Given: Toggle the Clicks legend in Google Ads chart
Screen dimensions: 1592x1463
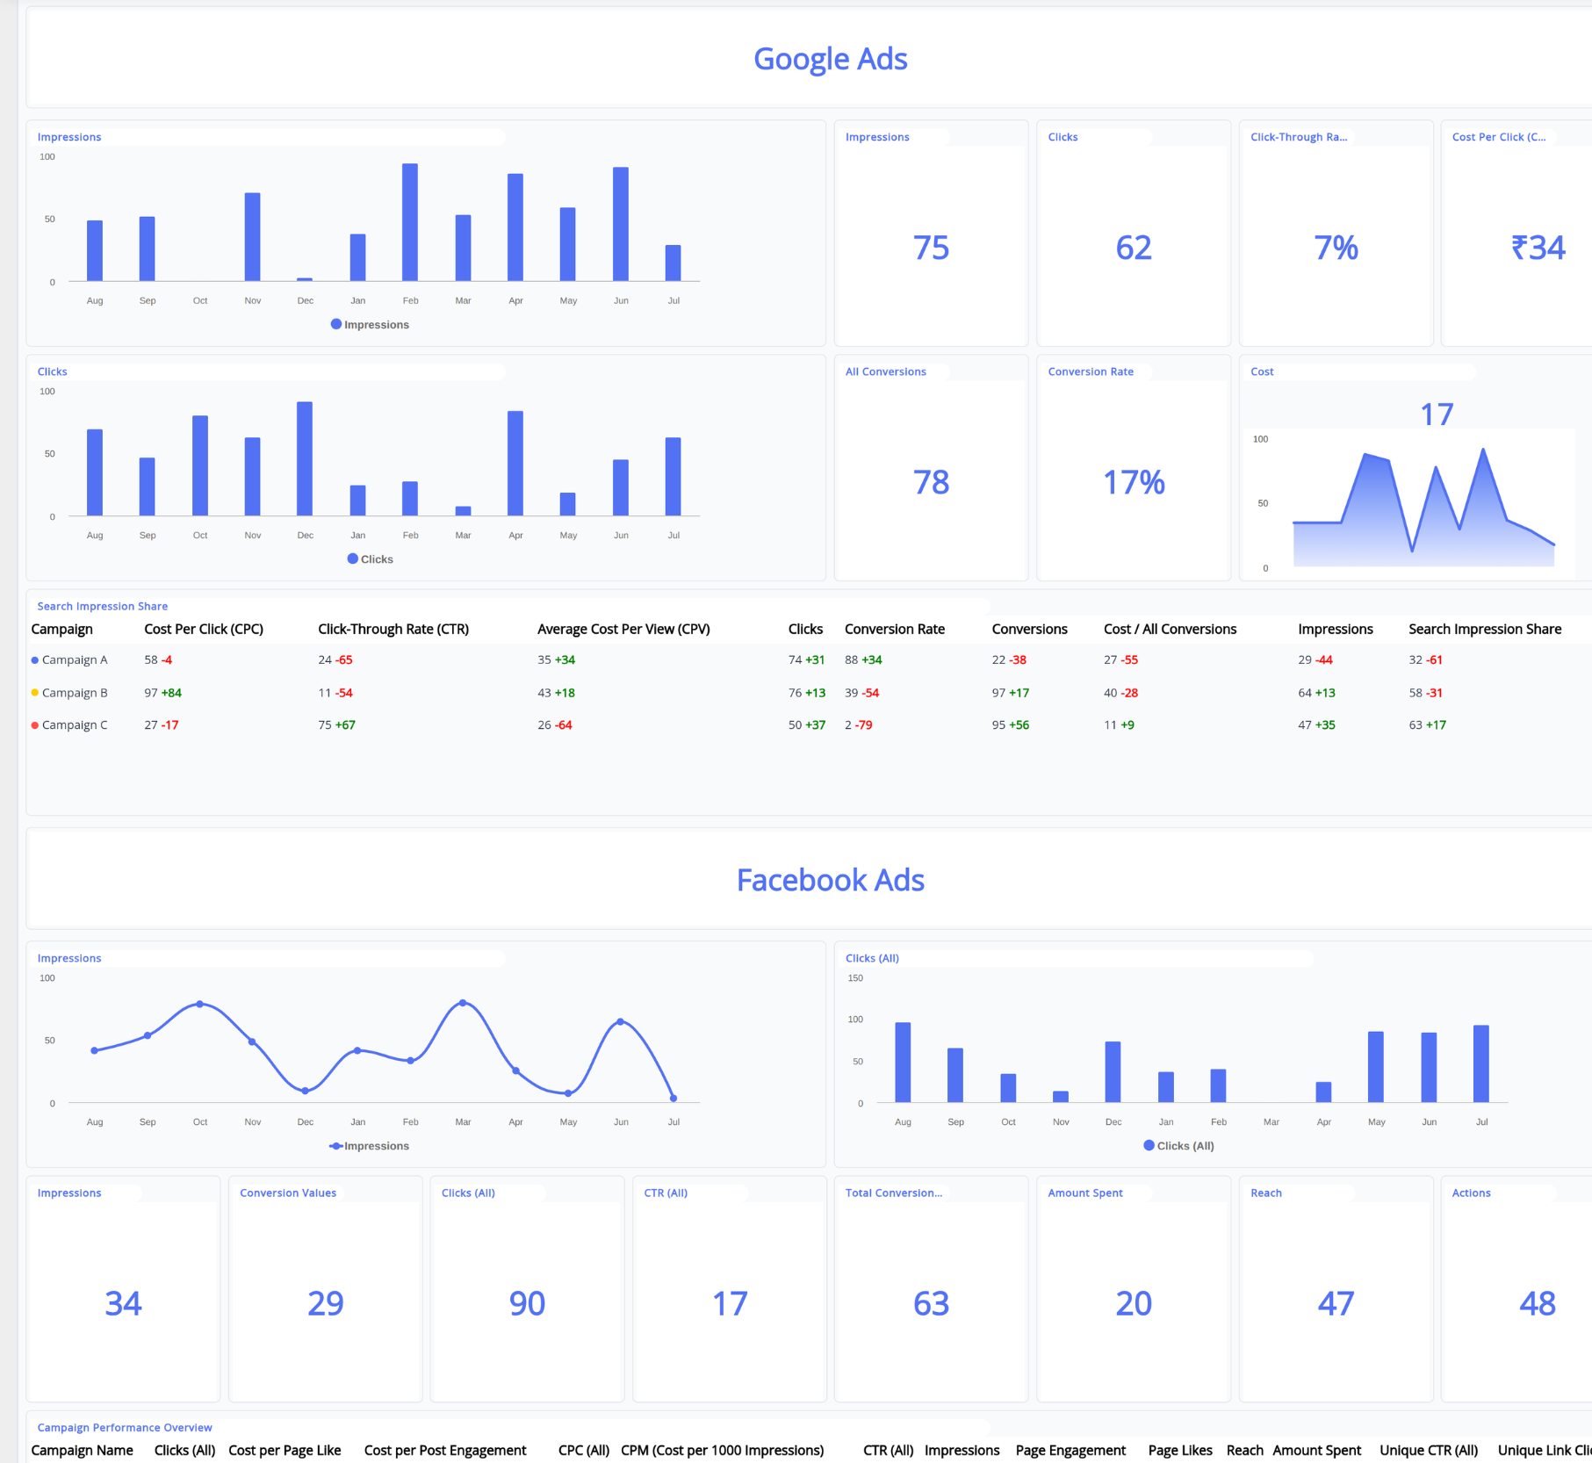Looking at the screenshot, I should pos(370,559).
